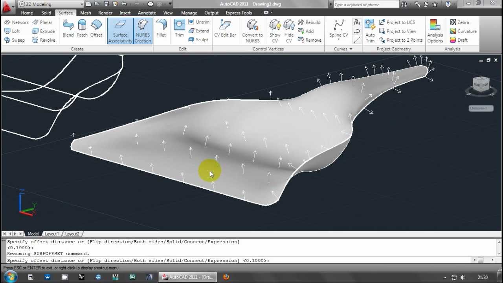Click Hide CV
The image size is (503, 283).
pos(289,31)
